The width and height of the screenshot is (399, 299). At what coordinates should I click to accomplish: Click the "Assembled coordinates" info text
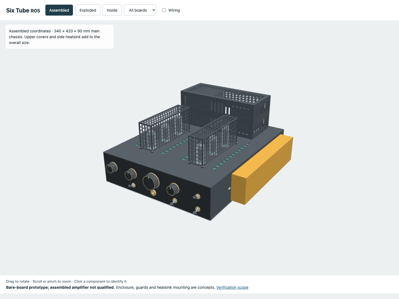[54, 37]
